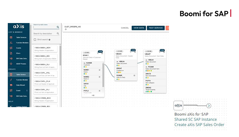Click the aXis connector shape icon
The width and height of the screenshot is (239, 137).
[178, 106]
